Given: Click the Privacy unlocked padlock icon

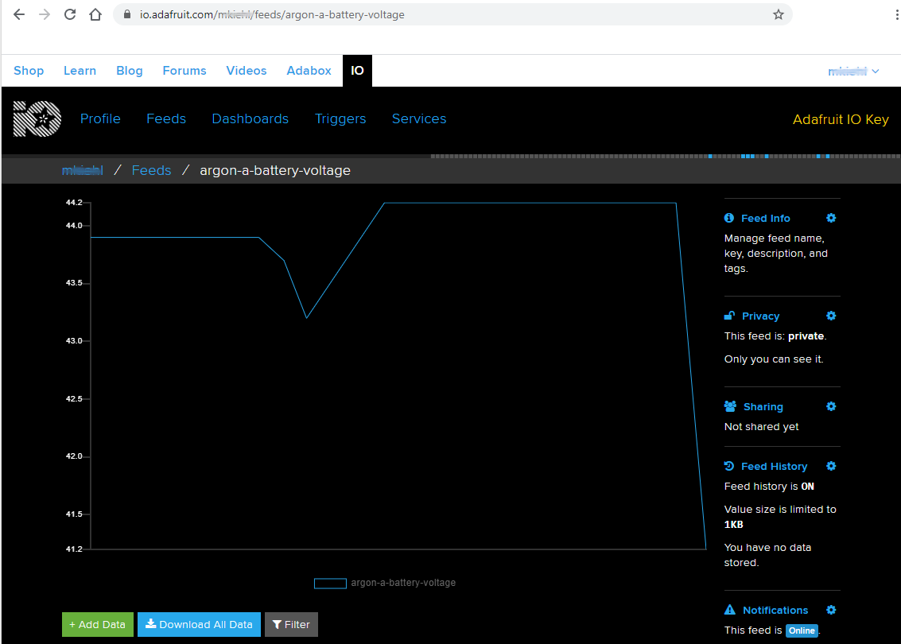Looking at the screenshot, I should (730, 316).
